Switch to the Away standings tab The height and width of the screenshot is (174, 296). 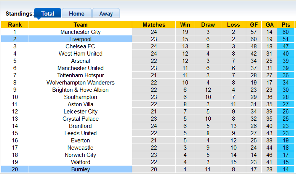106,13
